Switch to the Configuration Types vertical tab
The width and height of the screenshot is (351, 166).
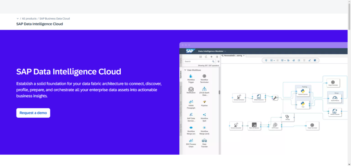tap(181, 109)
